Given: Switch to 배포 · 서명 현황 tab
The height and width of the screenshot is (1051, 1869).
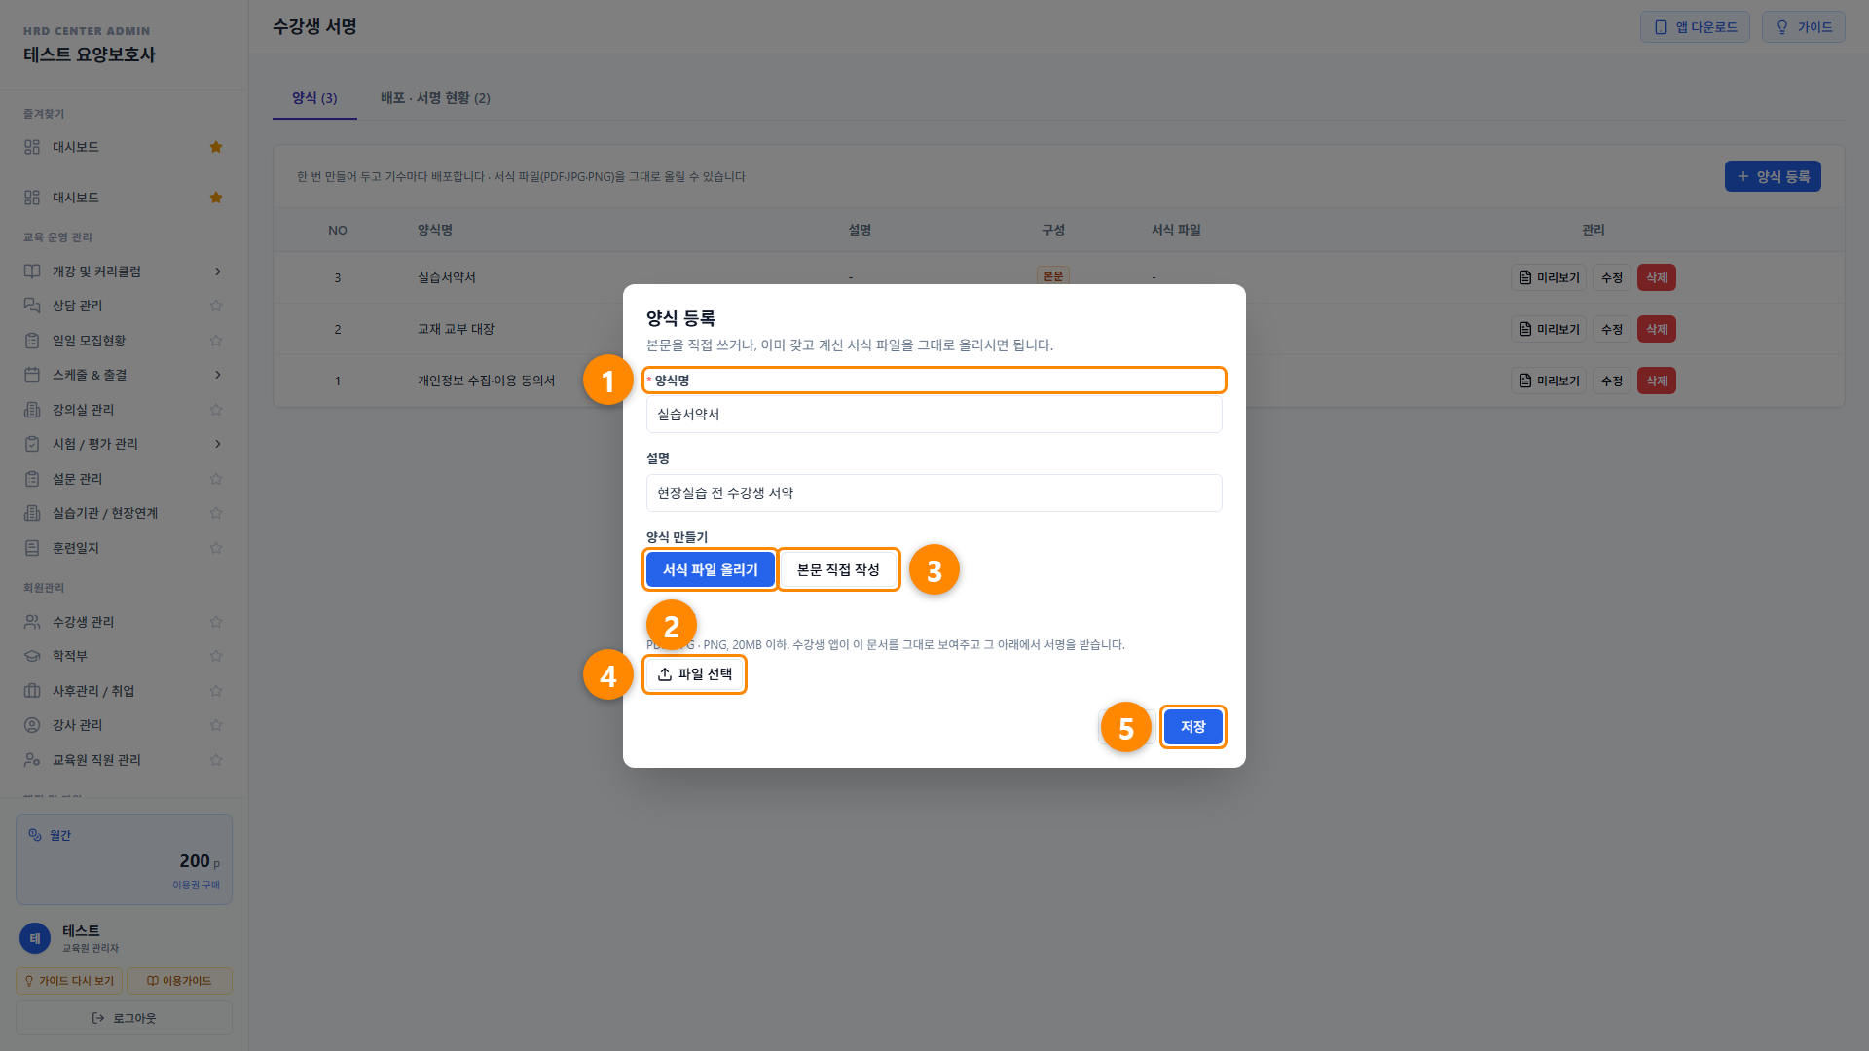Looking at the screenshot, I should coord(435,98).
